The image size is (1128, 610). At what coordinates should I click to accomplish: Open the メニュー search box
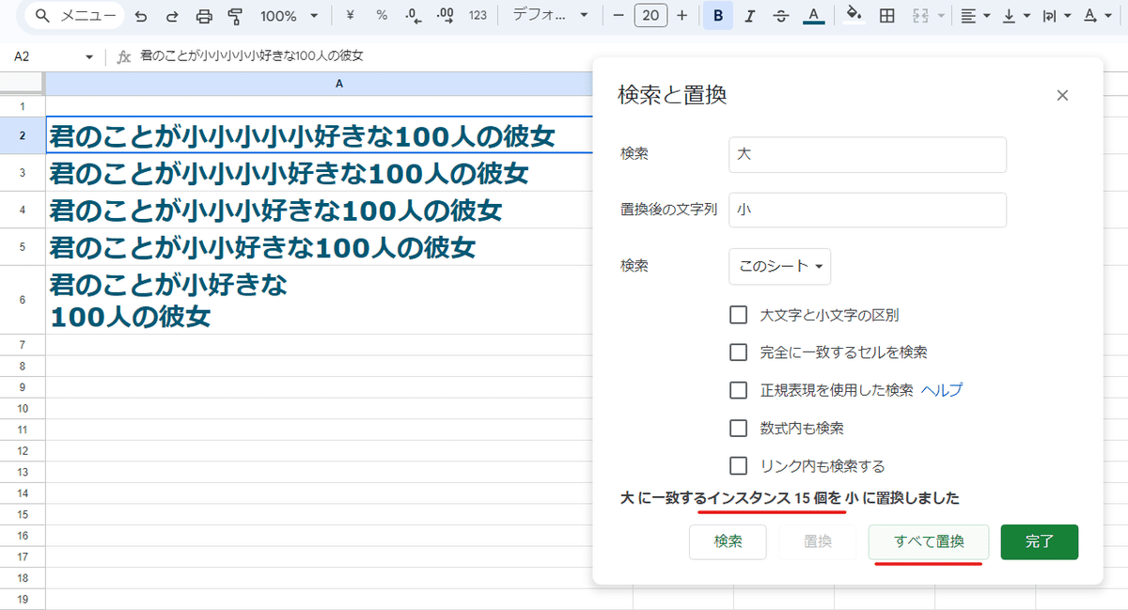click(x=75, y=16)
